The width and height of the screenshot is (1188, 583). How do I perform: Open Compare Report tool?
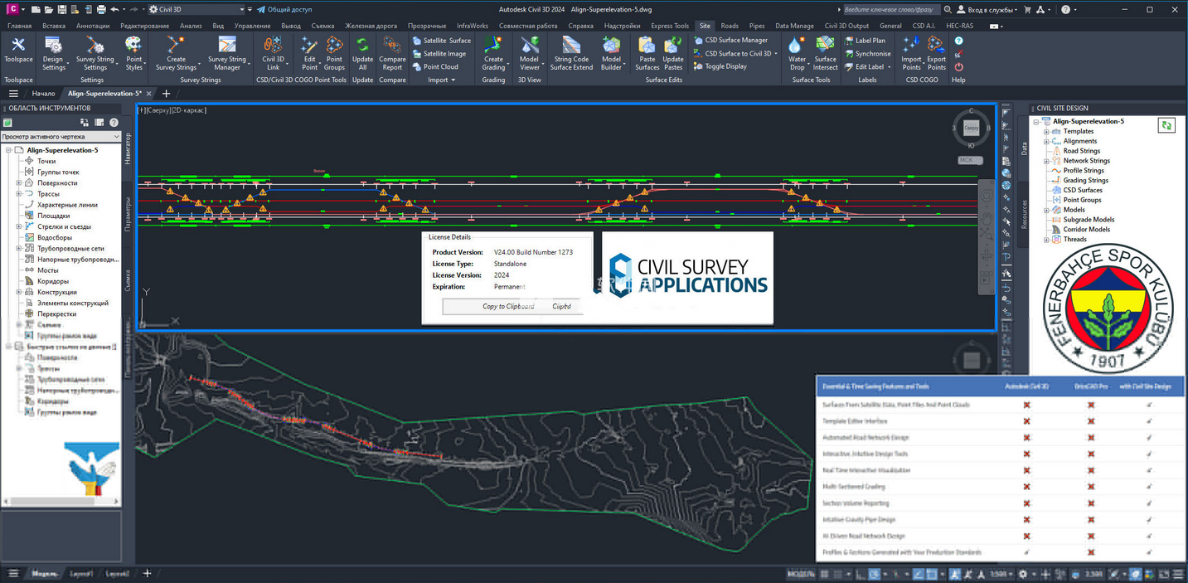(392, 52)
